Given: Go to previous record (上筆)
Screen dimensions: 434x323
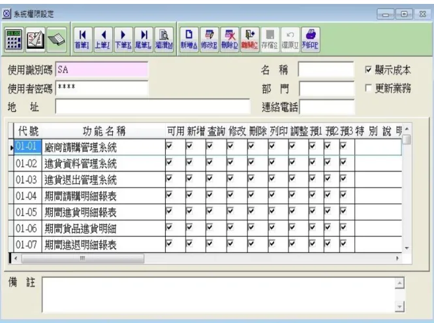Looking at the screenshot, I should pyautogui.click(x=102, y=39).
